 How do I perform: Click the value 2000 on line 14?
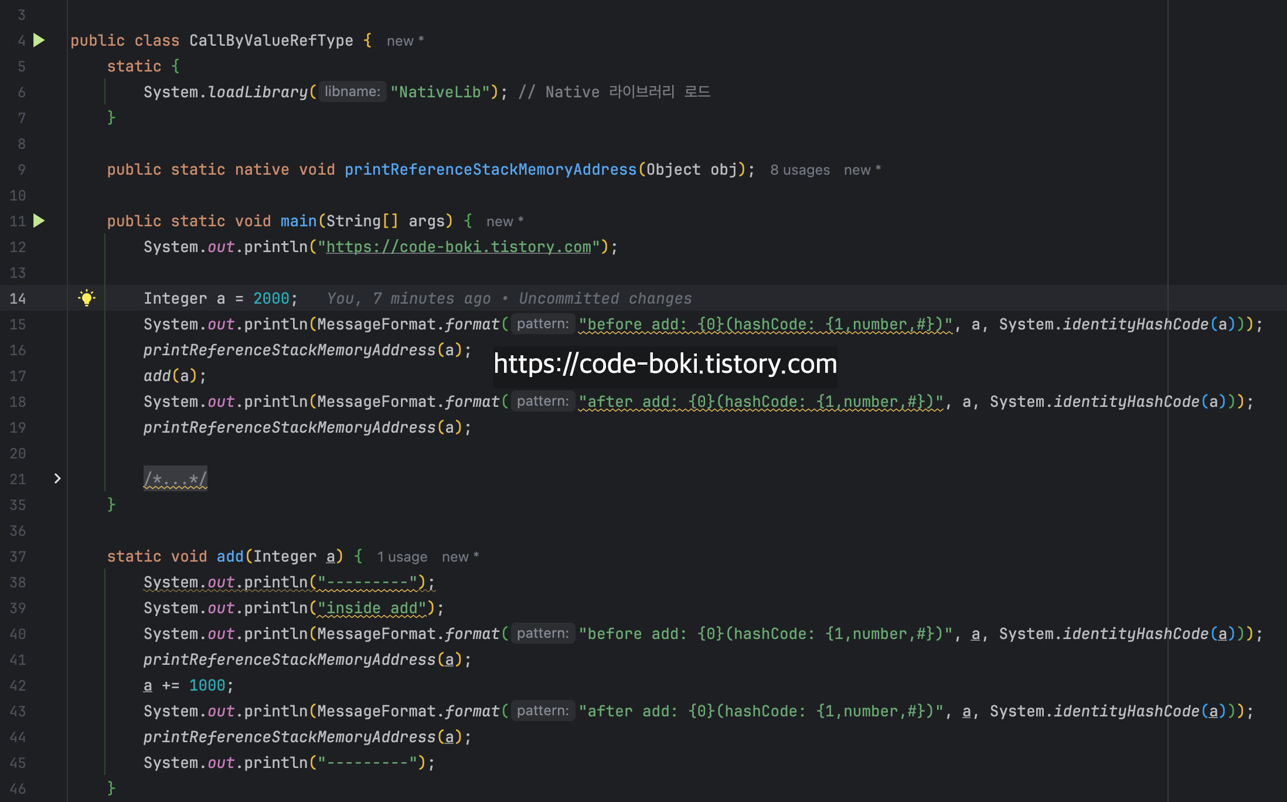[x=271, y=298]
